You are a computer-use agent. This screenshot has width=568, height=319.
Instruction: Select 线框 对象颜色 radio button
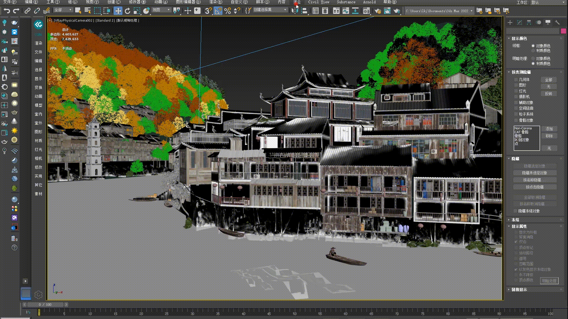click(x=533, y=46)
